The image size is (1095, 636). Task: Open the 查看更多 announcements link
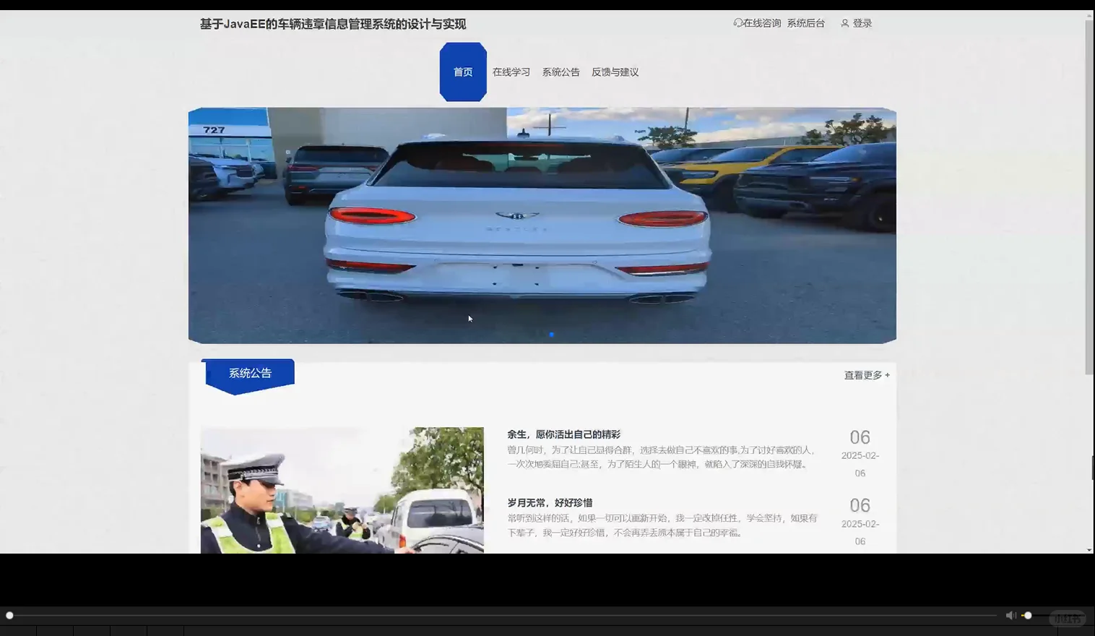[x=862, y=375]
